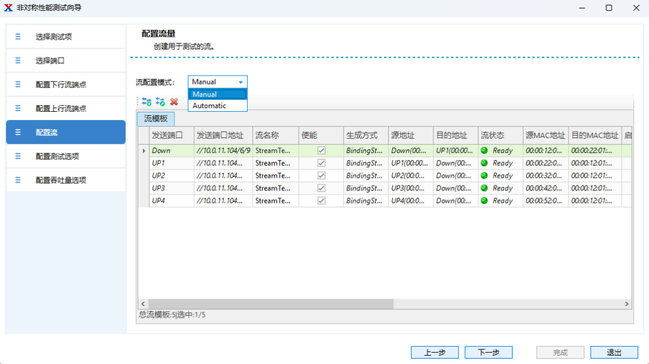Toggle the 使能 checkbox for UP3 stream
Image resolution: width=649 pixels, height=364 pixels.
tap(321, 189)
